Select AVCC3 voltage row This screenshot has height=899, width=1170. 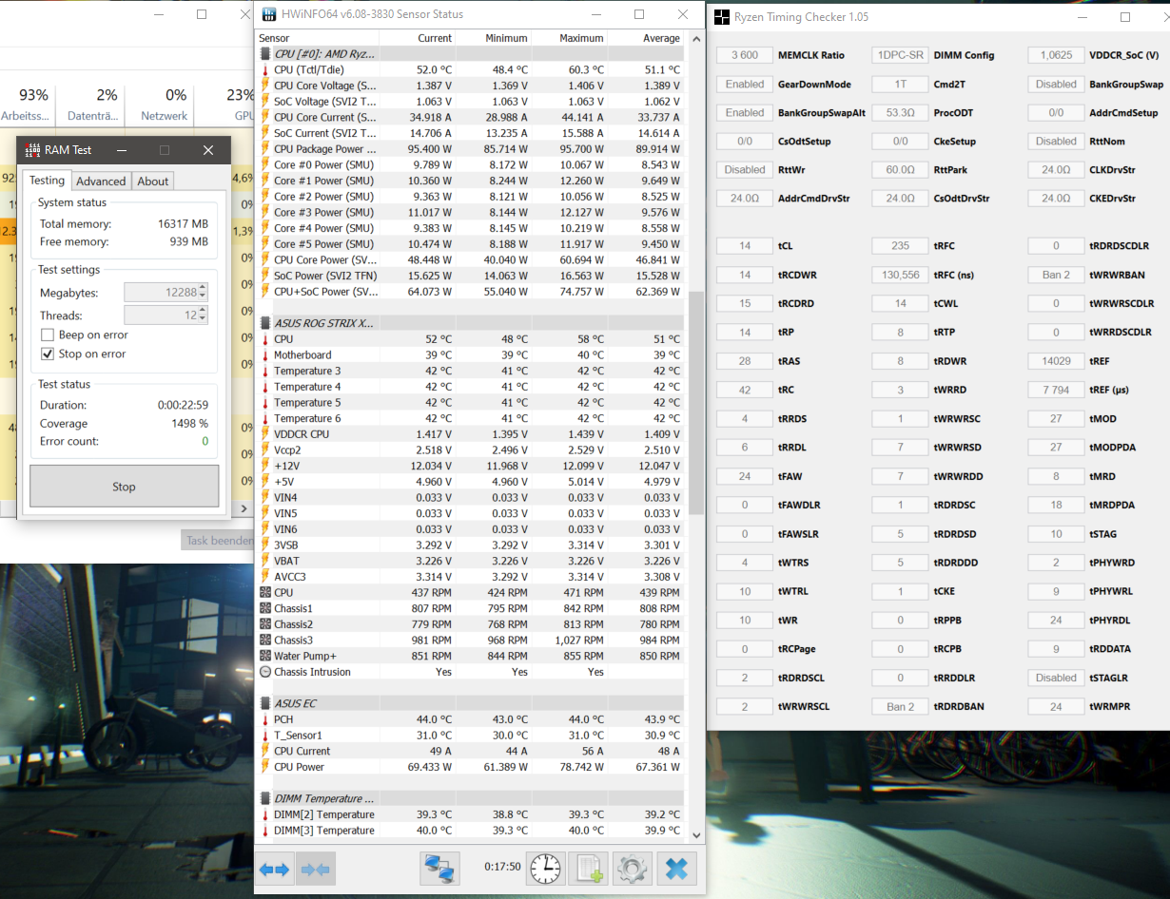point(471,577)
